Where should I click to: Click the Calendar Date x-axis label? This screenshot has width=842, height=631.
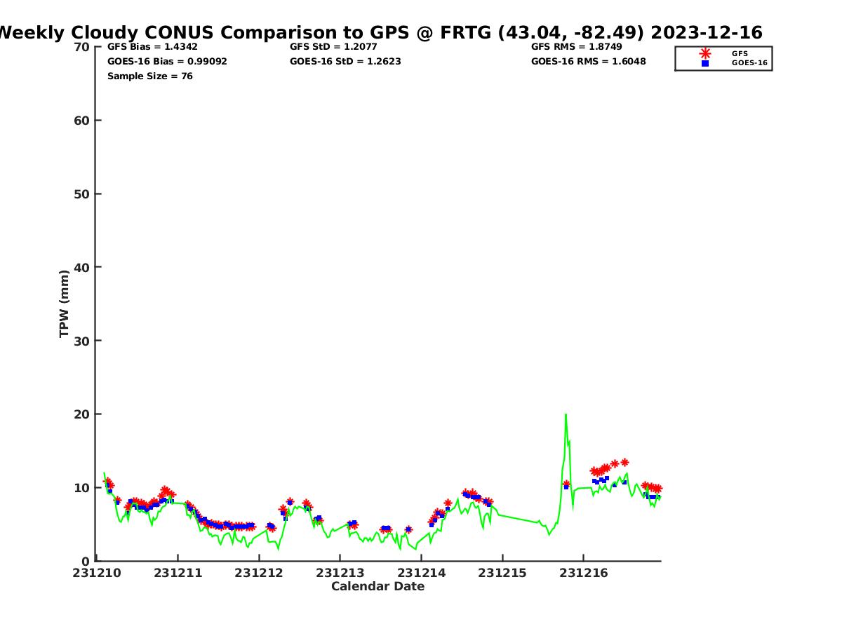point(377,587)
